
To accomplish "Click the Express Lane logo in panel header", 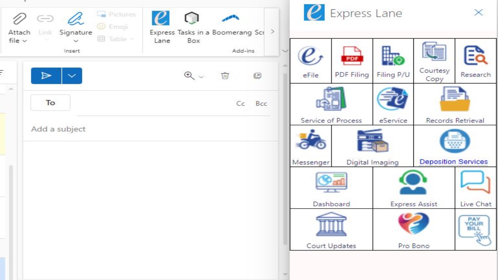I will click(314, 13).
